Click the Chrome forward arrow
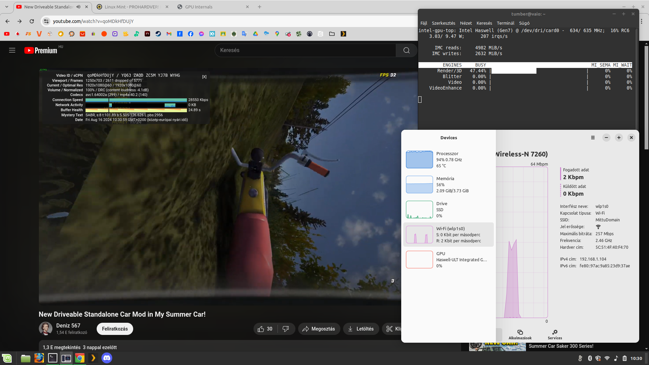The width and height of the screenshot is (649, 365). 20,21
